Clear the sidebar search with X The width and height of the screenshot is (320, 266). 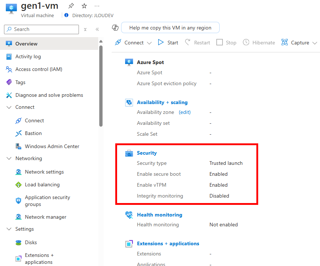pos(85,29)
